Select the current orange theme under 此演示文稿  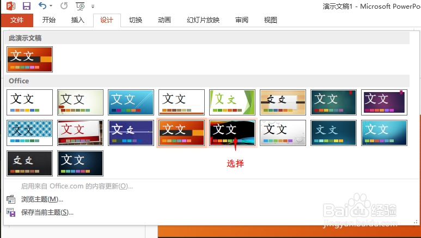point(30,59)
